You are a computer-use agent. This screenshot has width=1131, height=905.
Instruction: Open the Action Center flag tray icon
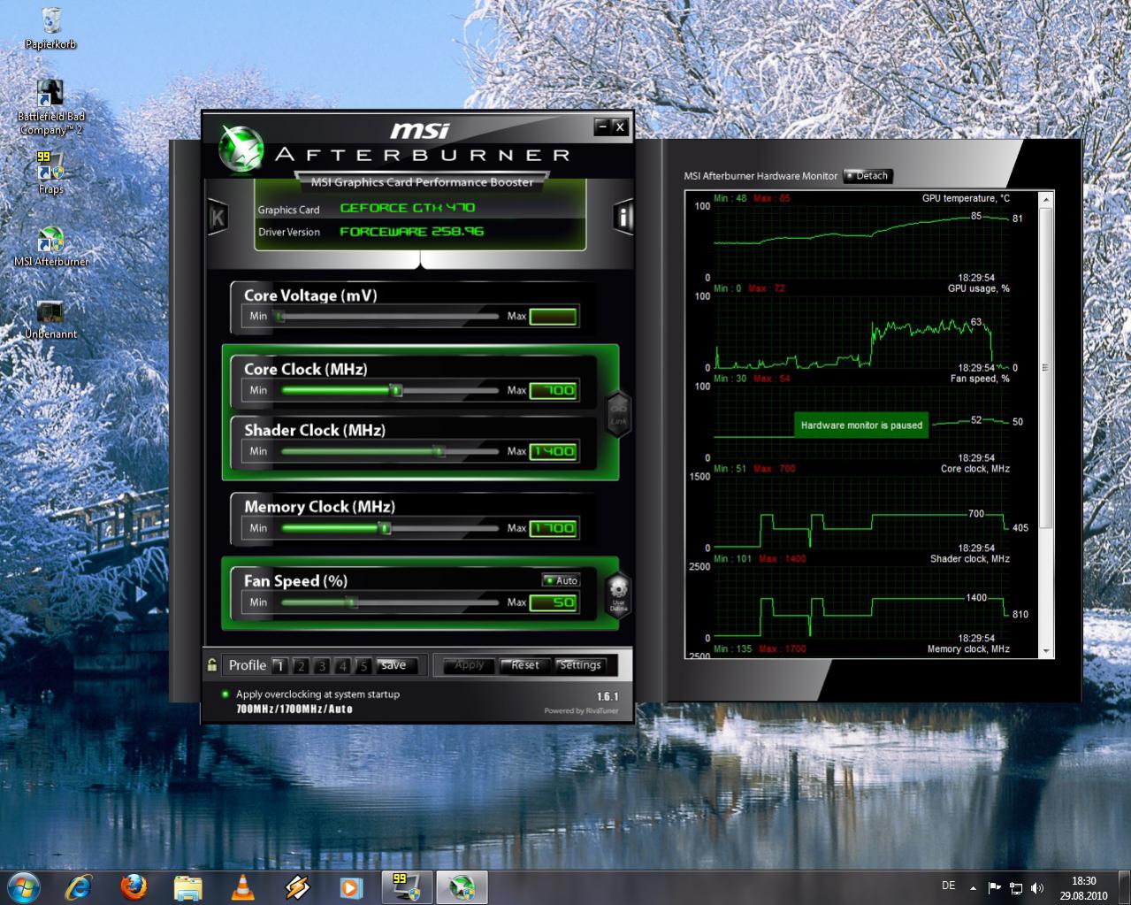pos(995,887)
